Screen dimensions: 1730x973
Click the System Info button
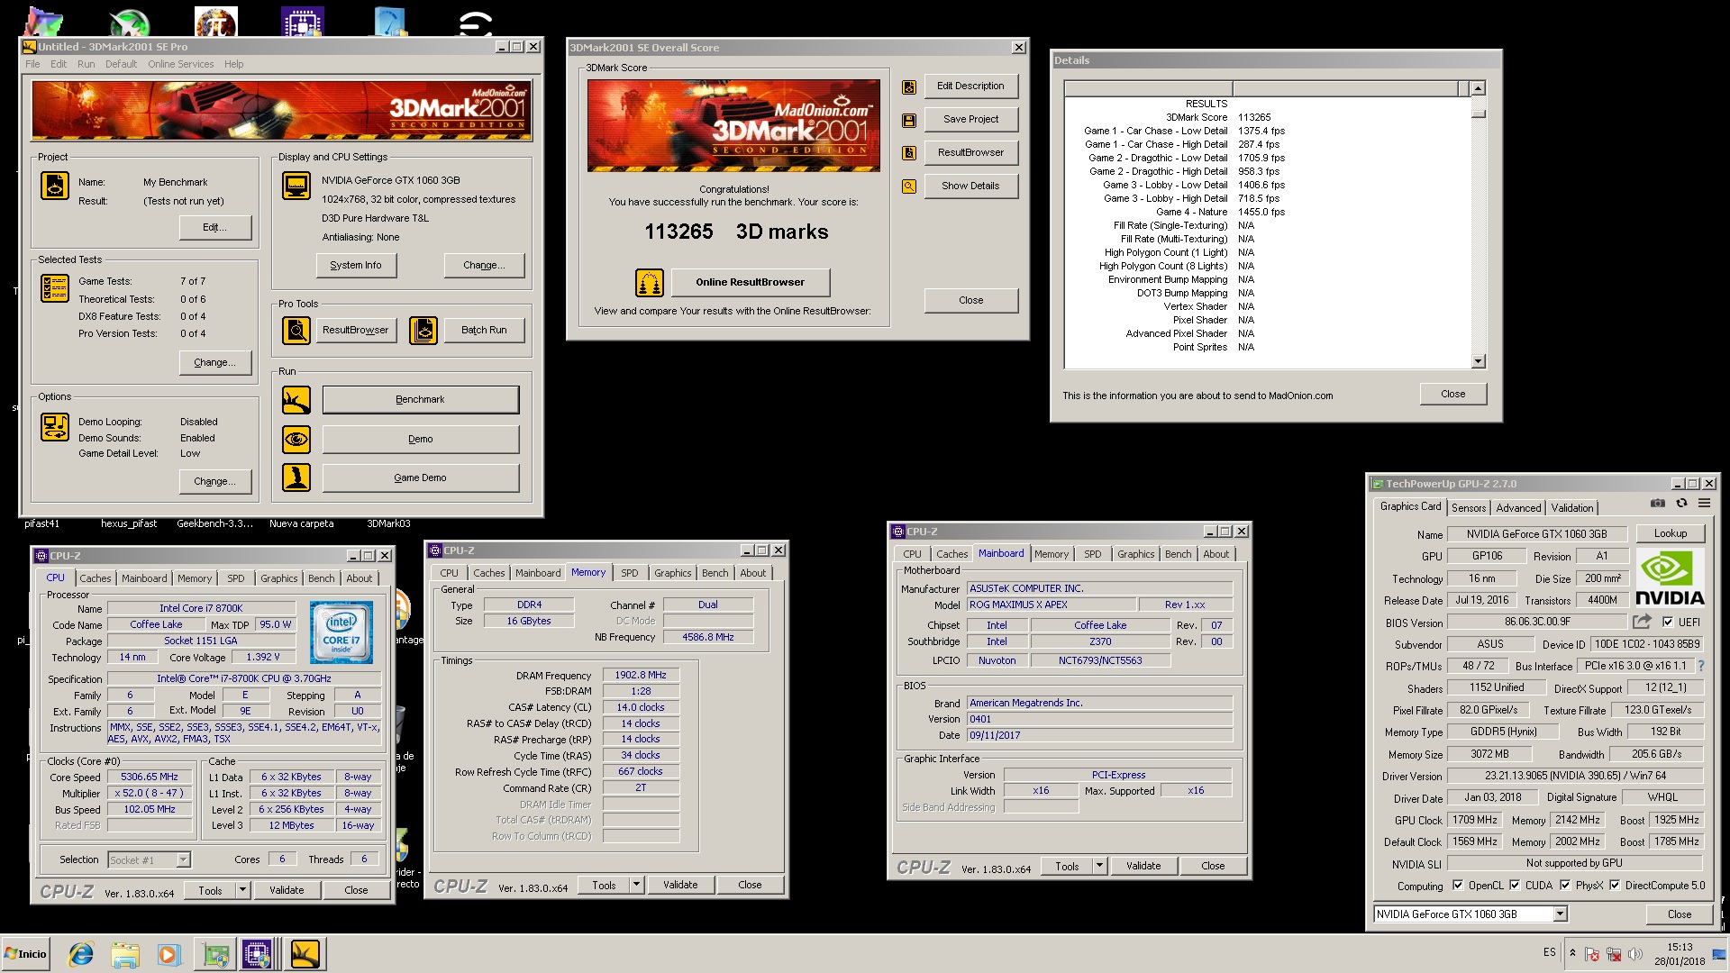point(356,266)
